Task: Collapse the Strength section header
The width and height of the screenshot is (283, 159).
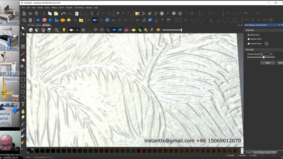Action: point(264,49)
